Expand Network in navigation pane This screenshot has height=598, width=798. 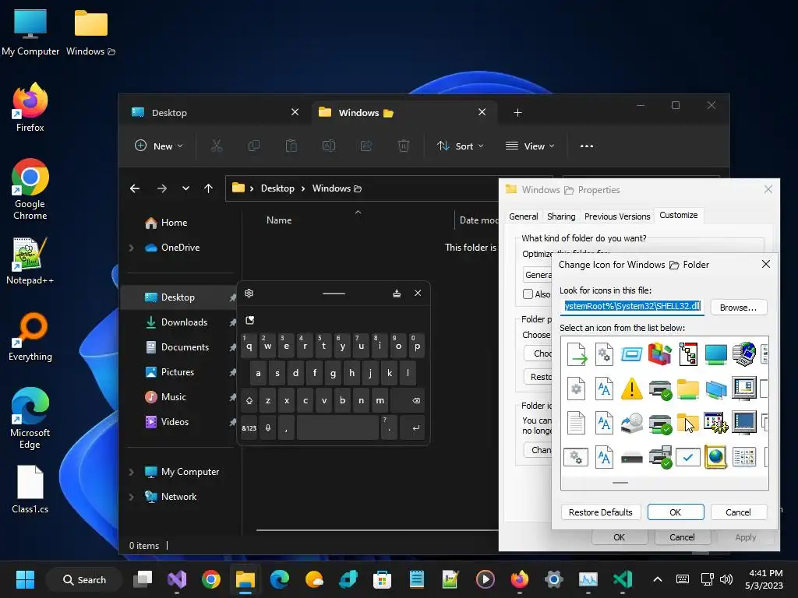131,497
